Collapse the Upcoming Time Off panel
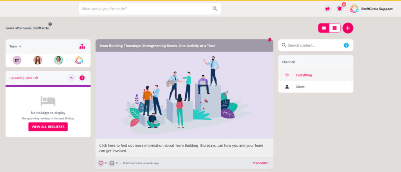Image resolution: width=401 pixels, height=172 pixels. (71, 78)
